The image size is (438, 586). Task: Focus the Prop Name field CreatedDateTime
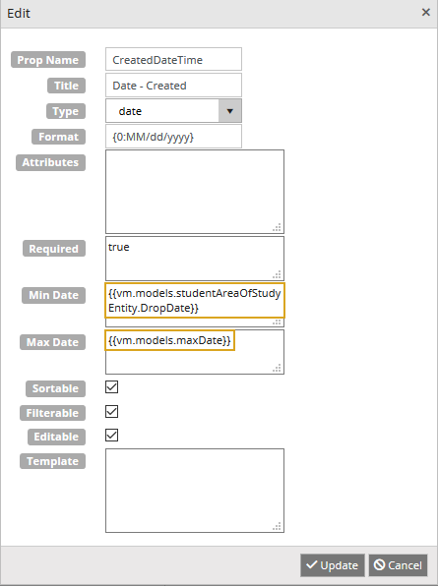(x=173, y=59)
